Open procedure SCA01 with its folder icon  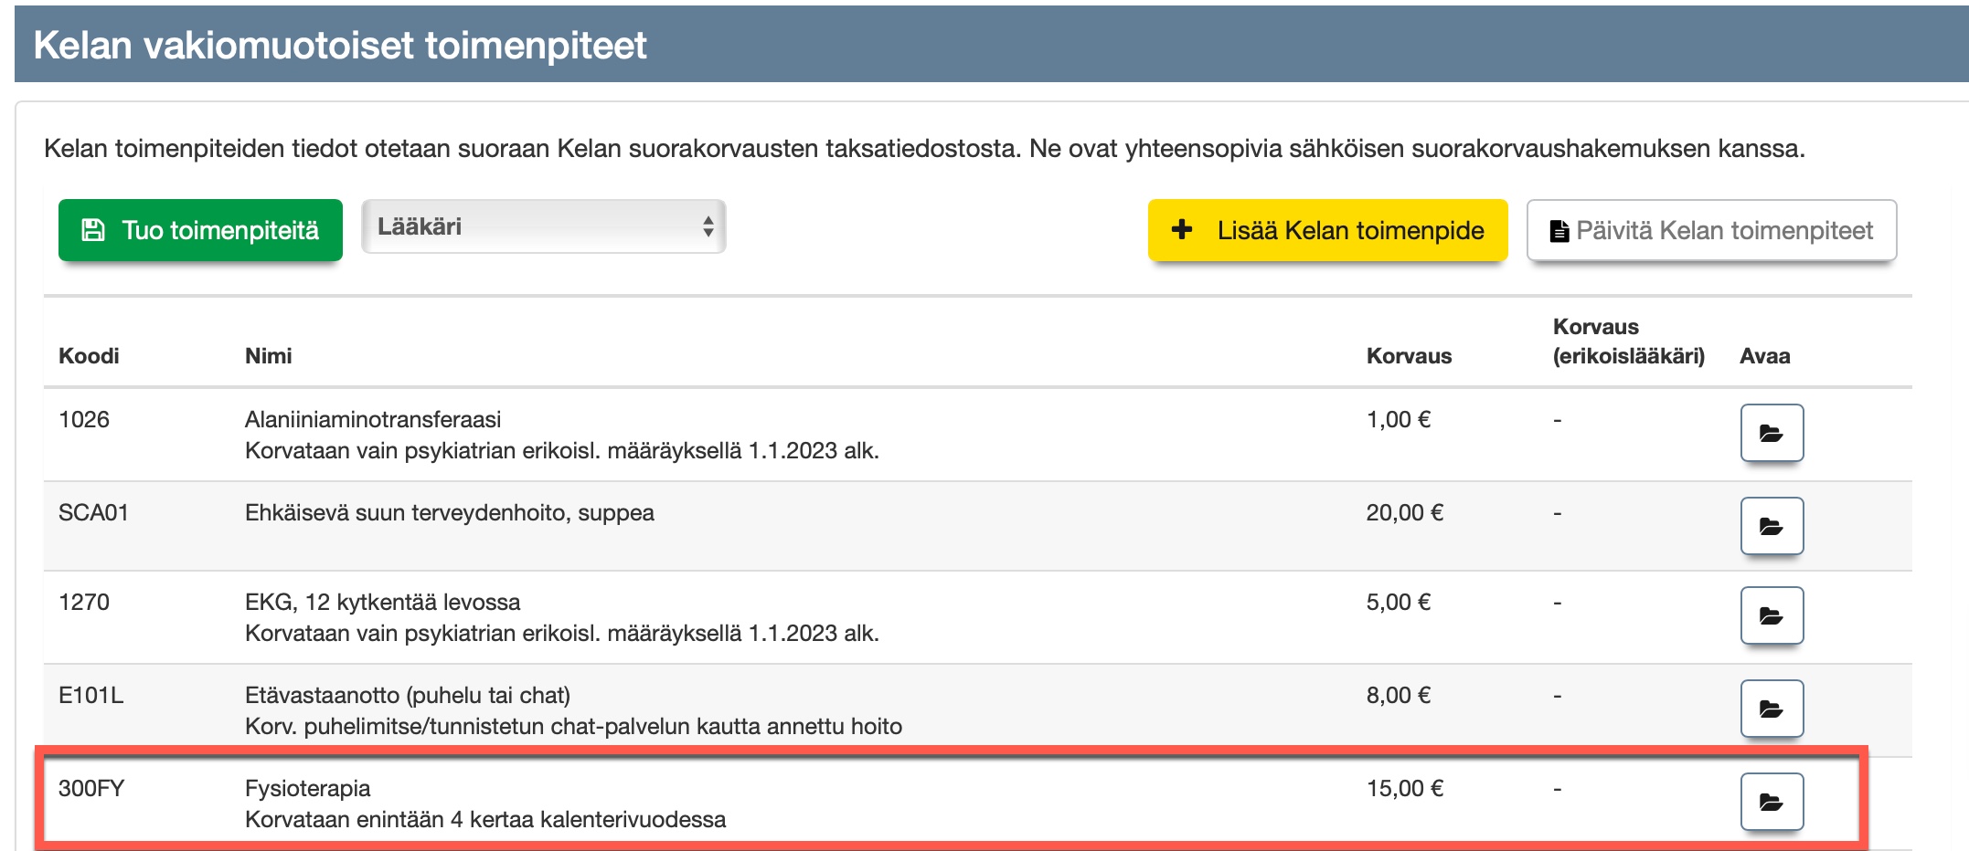pos(1771,526)
